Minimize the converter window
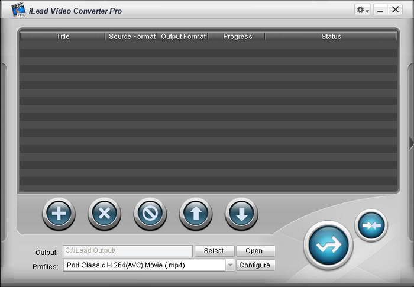This screenshot has height=287, width=414. click(x=380, y=10)
